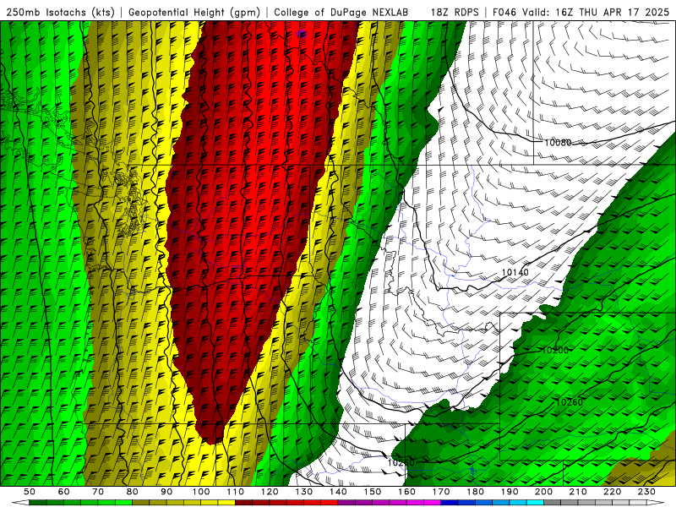This screenshot has width=676, height=507.
Task: Click the 230 value on the colorbar scale
Action: 647,492
